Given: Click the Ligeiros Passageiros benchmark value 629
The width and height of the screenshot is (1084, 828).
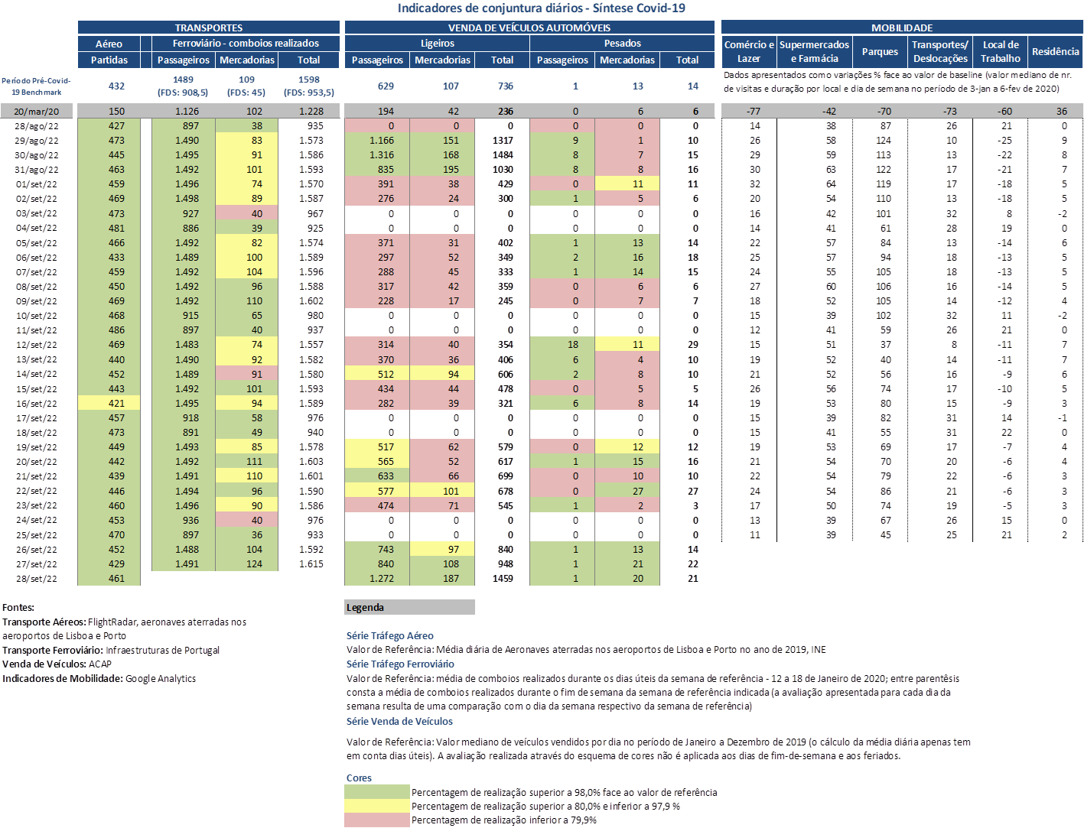Looking at the screenshot, I should coord(386,86).
